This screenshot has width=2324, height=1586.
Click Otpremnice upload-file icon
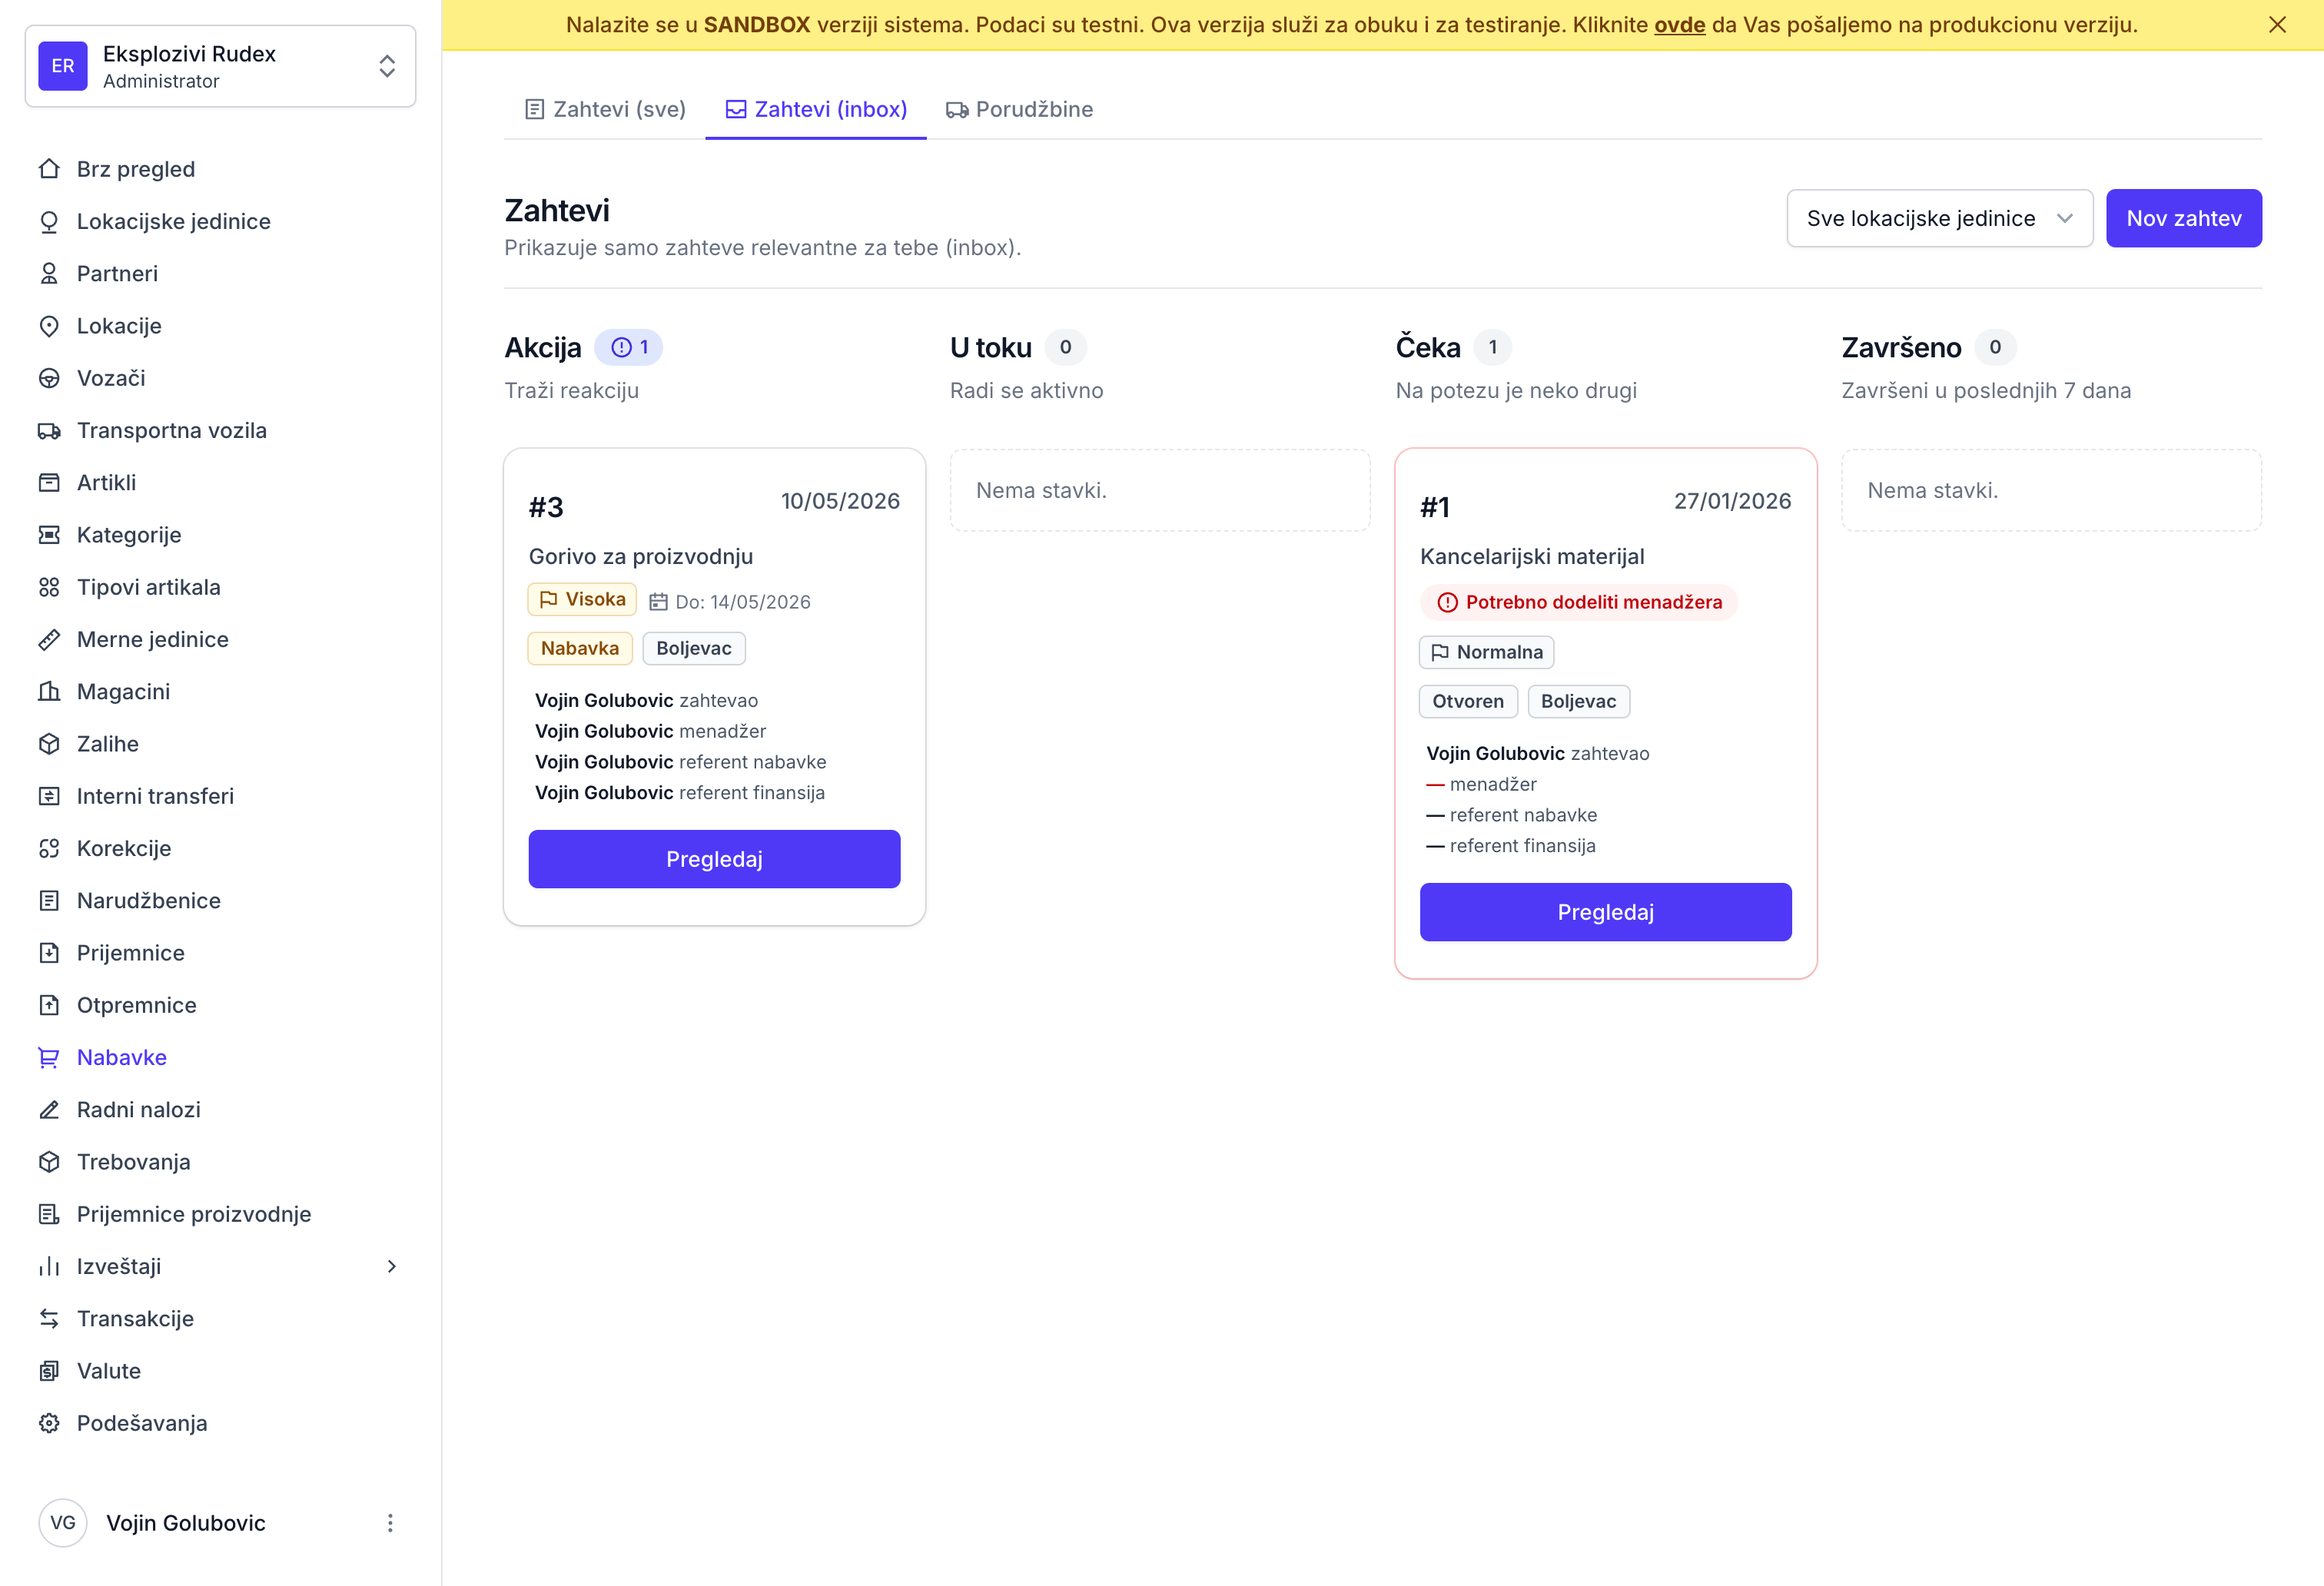pos(49,1005)
